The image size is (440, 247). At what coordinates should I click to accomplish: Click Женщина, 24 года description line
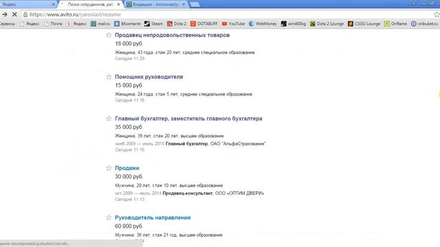point(184,94)
